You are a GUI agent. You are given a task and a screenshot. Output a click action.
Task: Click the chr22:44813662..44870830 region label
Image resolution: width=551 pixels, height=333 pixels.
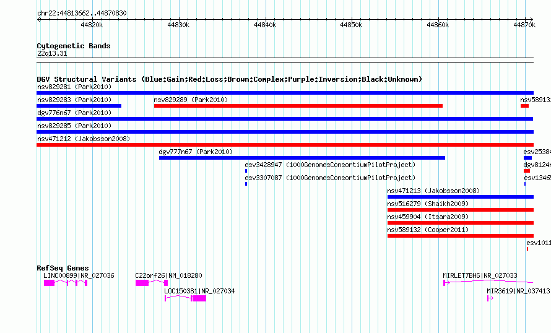click(82, 14)
